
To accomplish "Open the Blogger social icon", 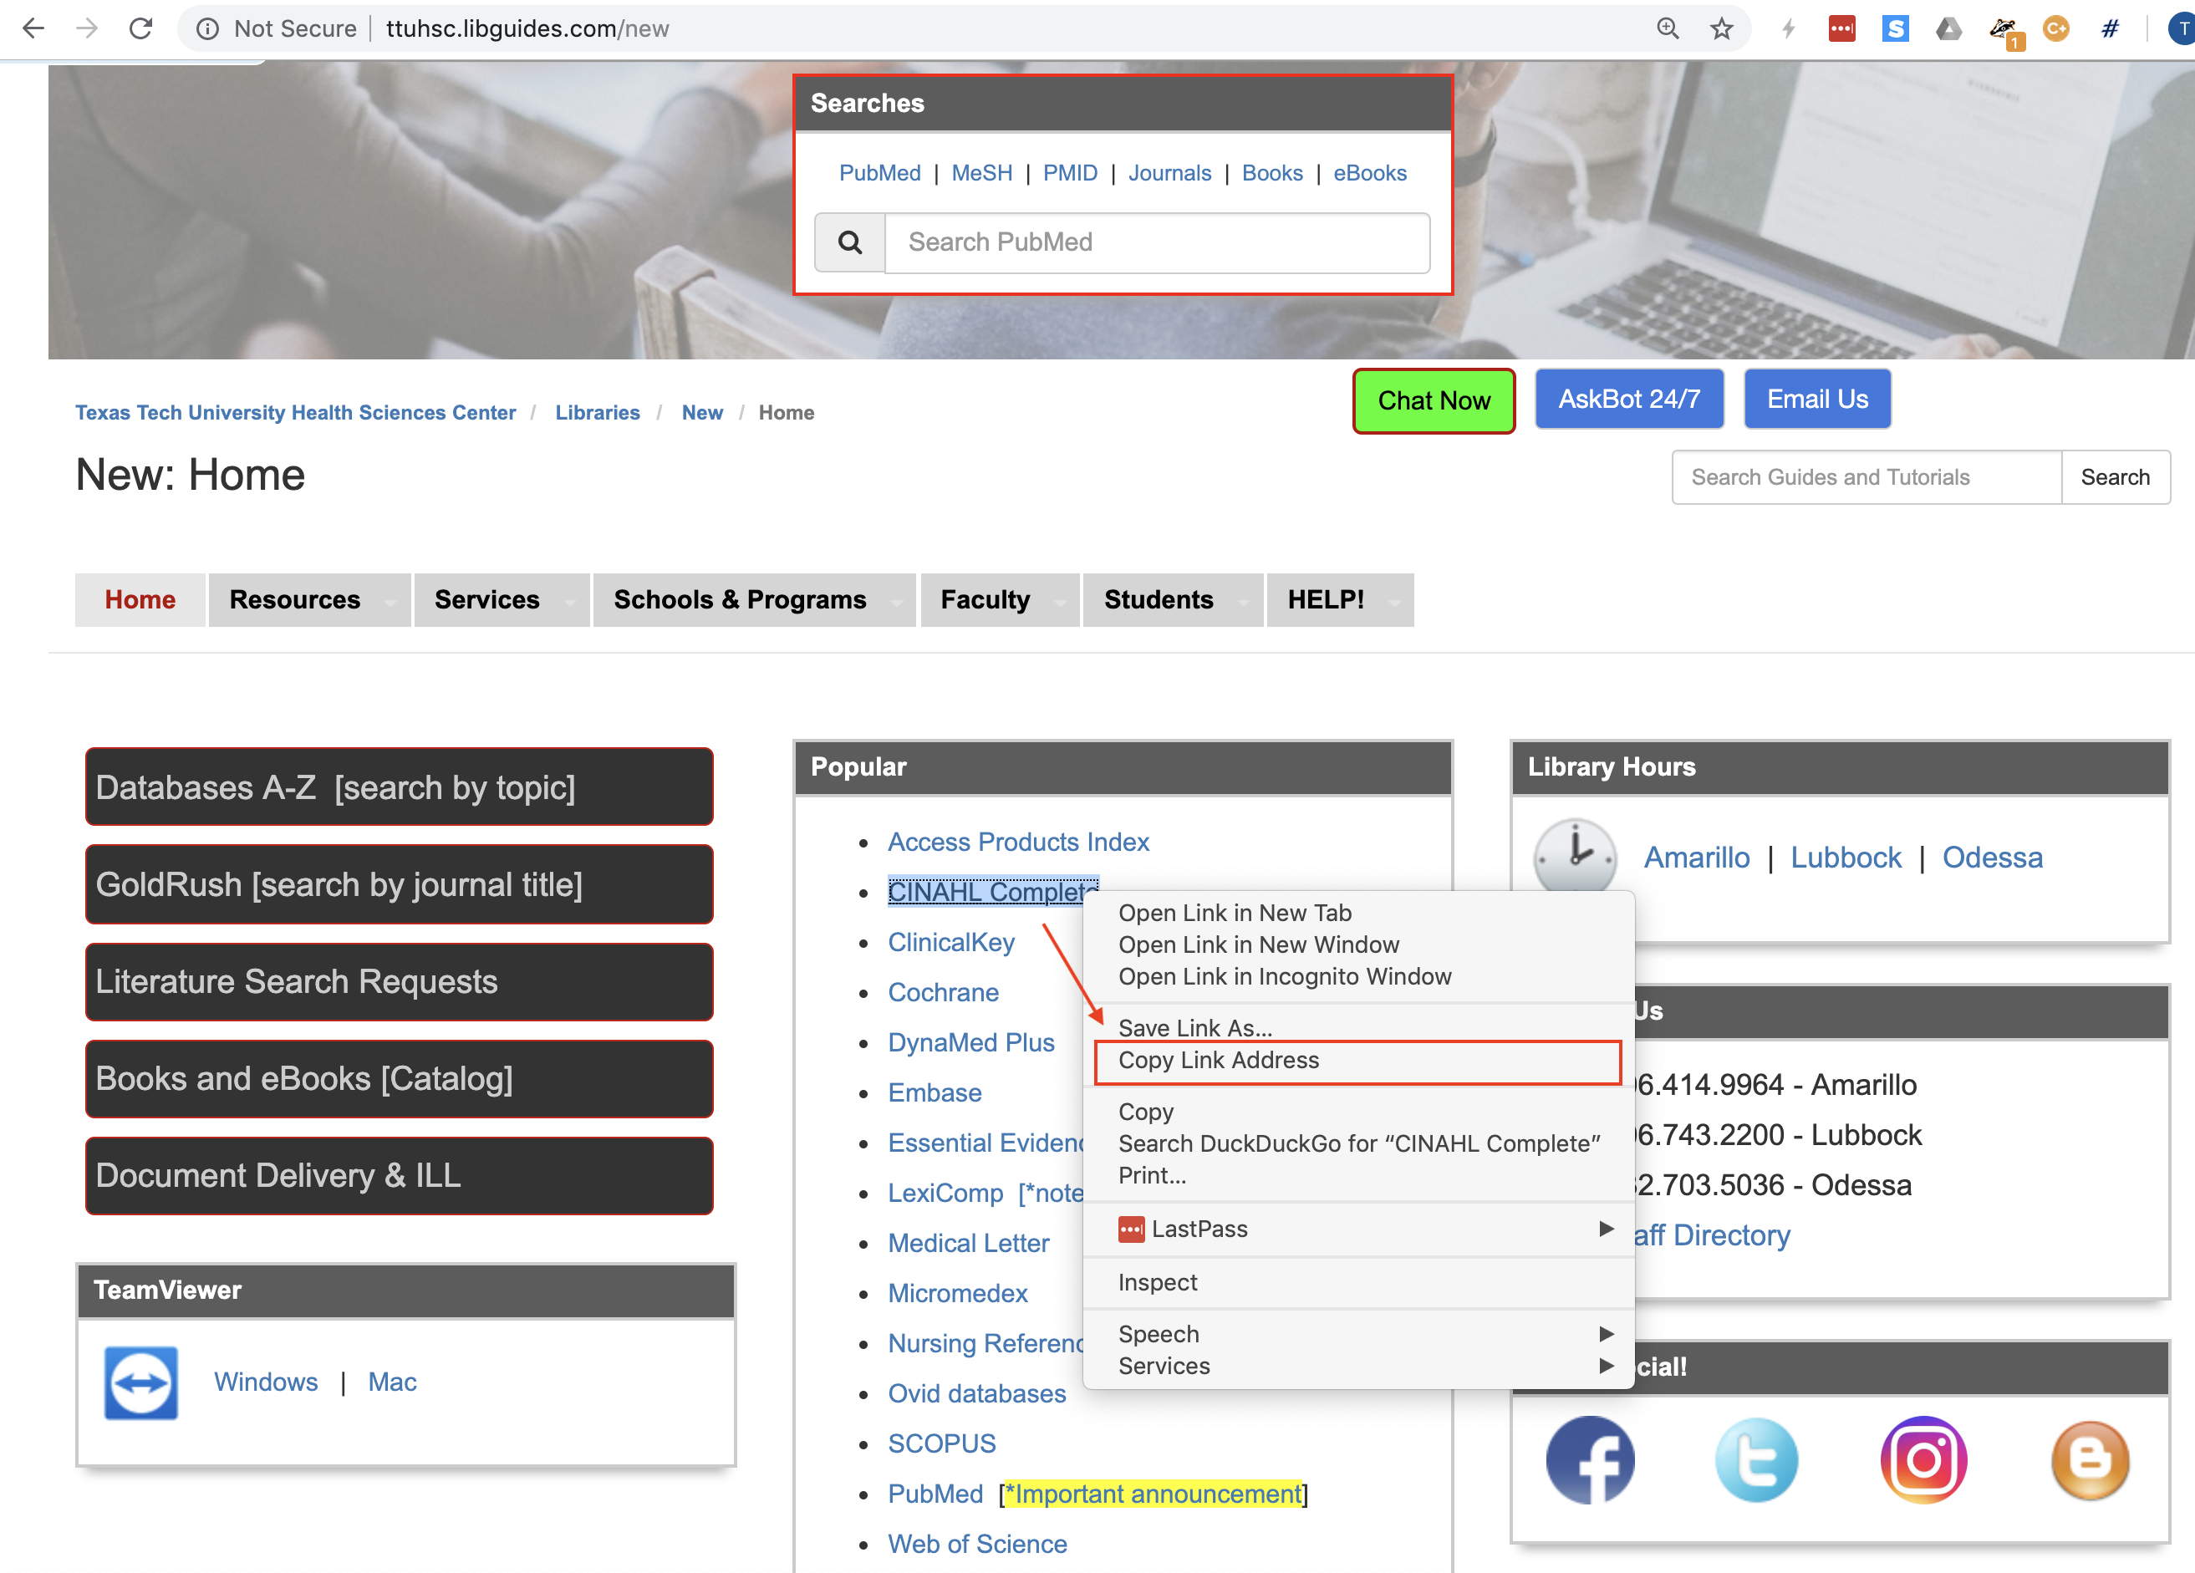I will click(2091, 1459).
